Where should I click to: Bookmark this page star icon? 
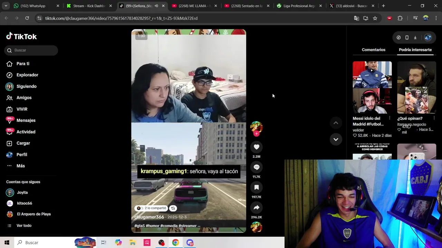point(375,18)
